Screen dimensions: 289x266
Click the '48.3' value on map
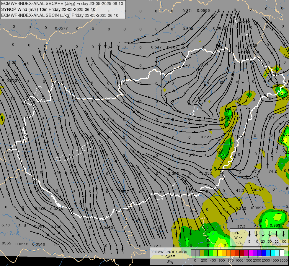pos(240,190)
